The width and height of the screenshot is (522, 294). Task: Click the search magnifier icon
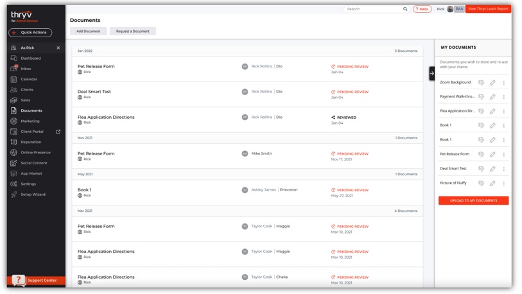tap(405, 9)
